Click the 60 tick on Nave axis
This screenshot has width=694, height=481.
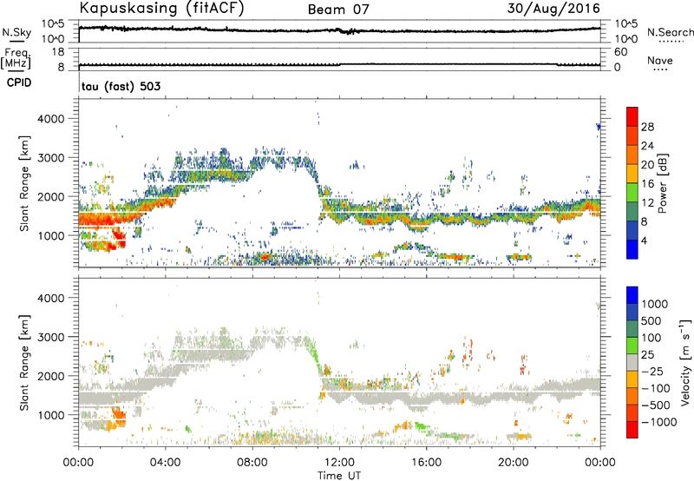(620, 52)
